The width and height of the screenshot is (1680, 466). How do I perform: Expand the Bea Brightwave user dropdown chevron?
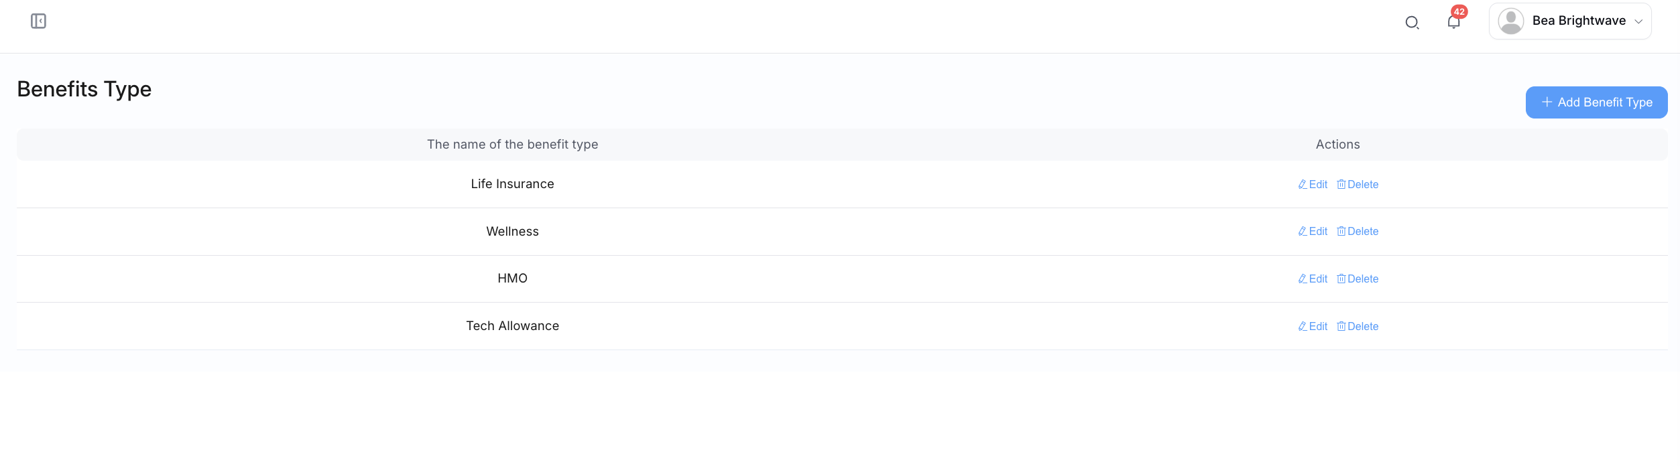click(1638, 21)
